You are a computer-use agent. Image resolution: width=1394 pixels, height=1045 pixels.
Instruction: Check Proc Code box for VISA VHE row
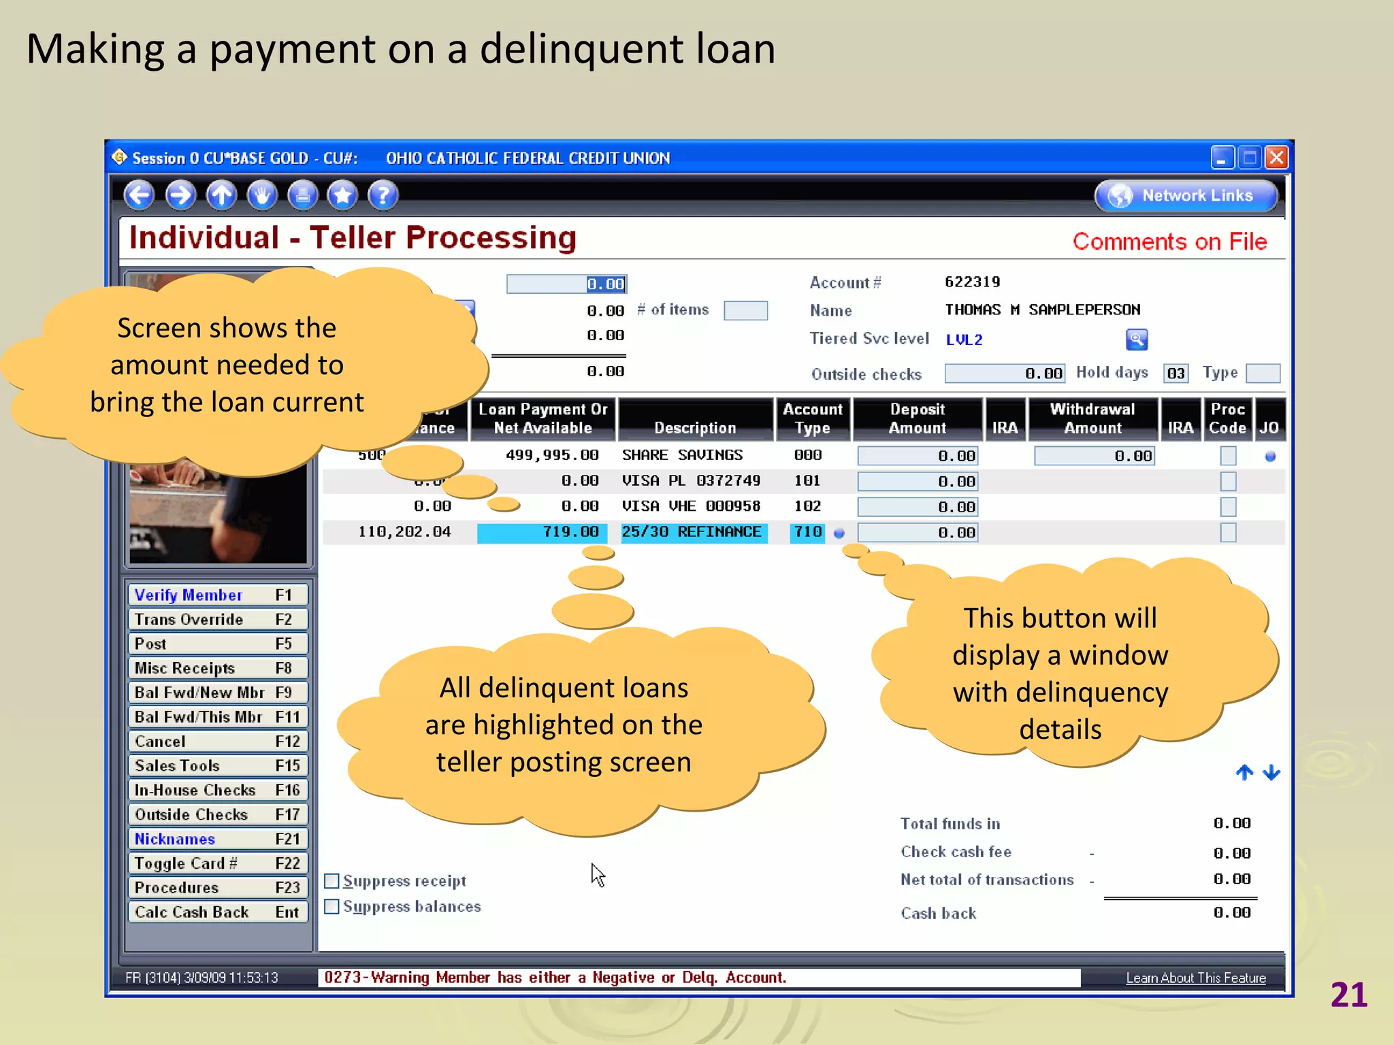1228,507
